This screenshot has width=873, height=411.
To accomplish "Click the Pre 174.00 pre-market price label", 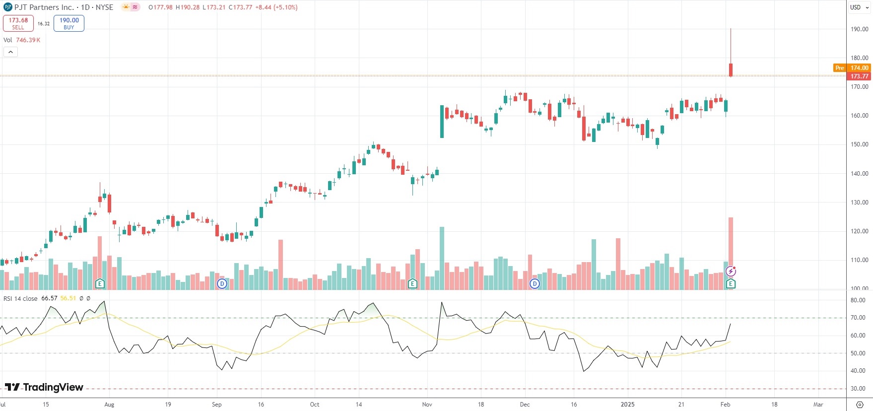I will click(x=852, y=68).
